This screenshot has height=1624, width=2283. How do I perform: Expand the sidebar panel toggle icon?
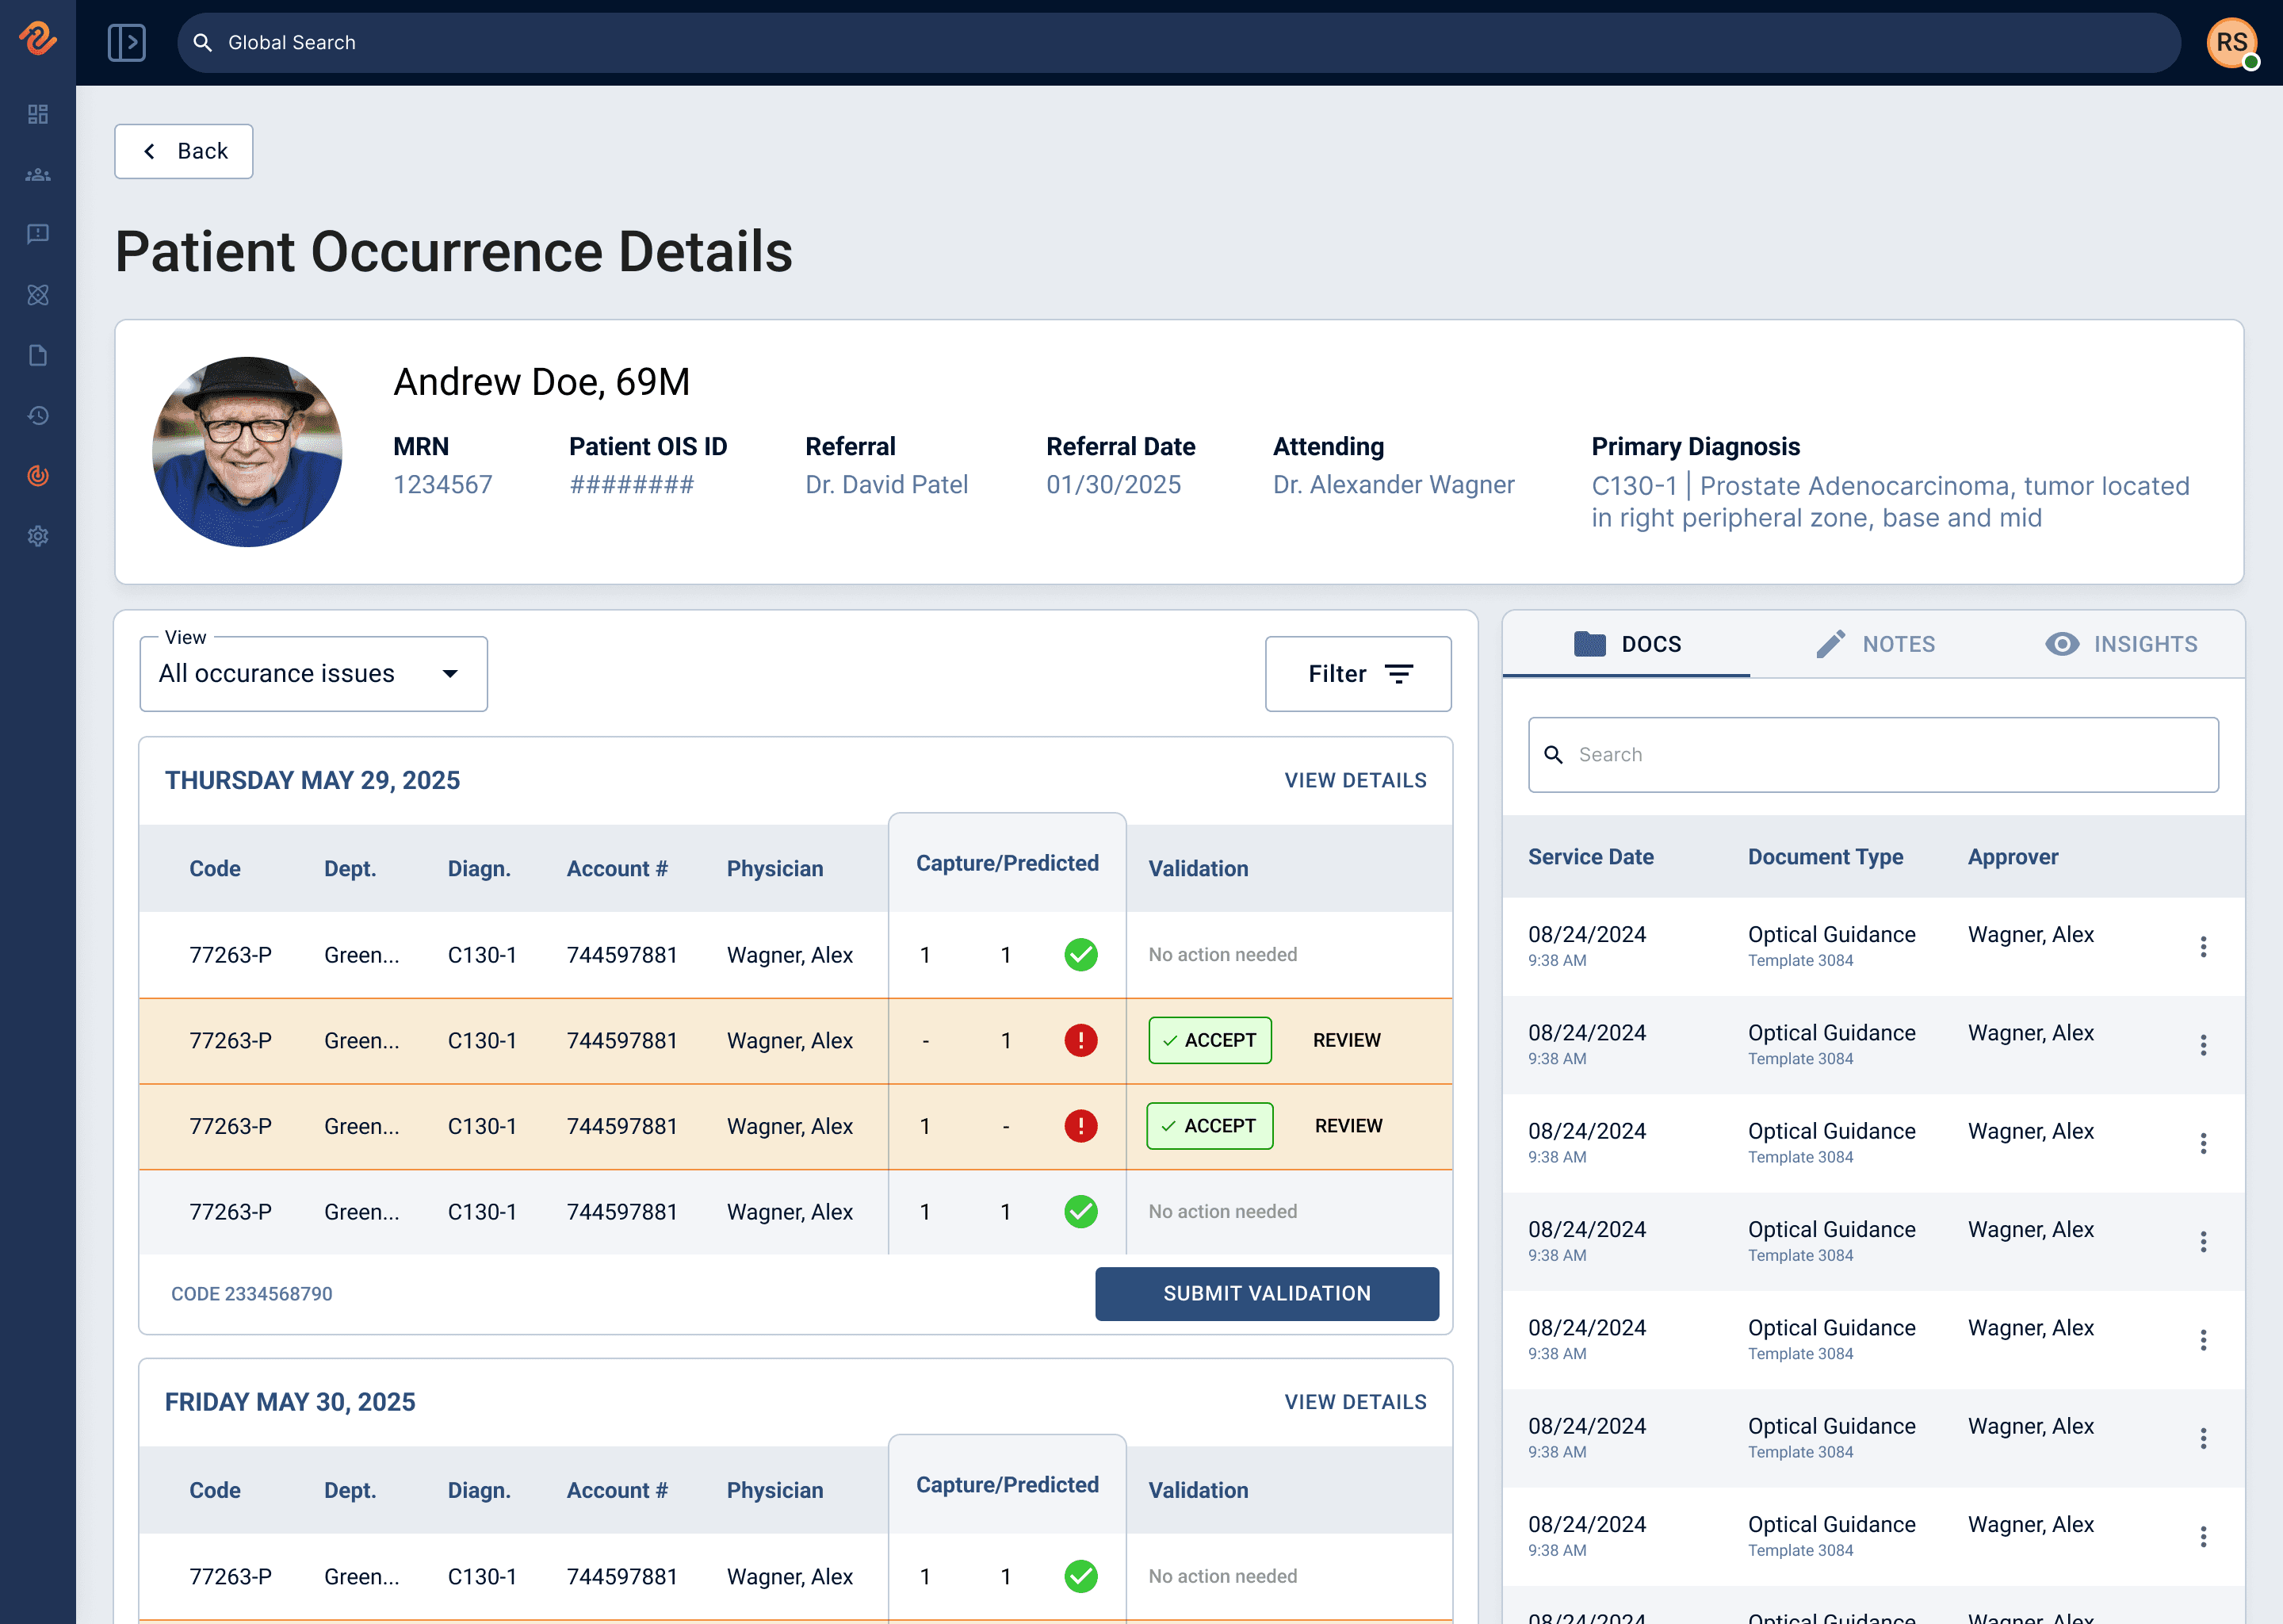(x=127, y=42)
